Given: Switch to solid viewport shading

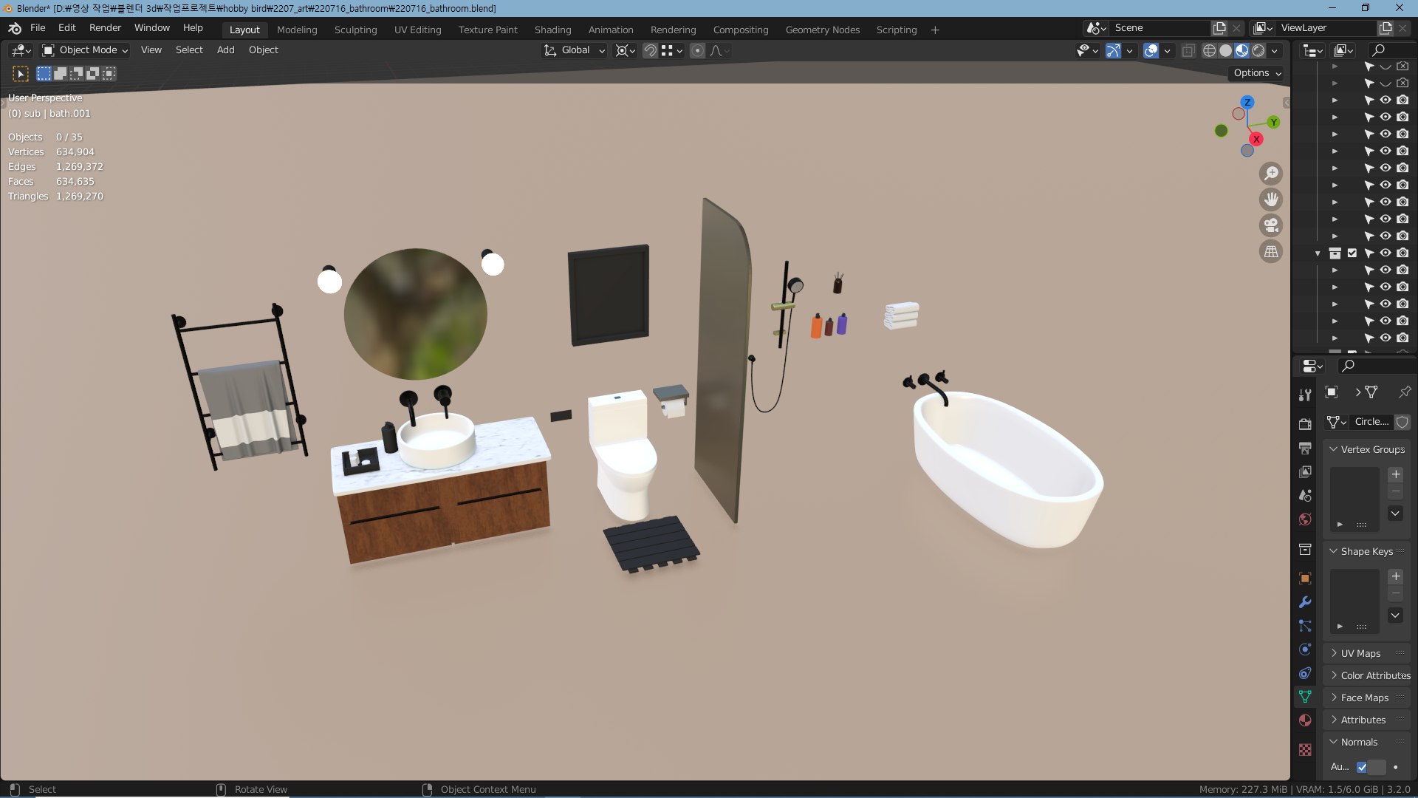Looking at the screenshot, I should [x=1225, y=50].
